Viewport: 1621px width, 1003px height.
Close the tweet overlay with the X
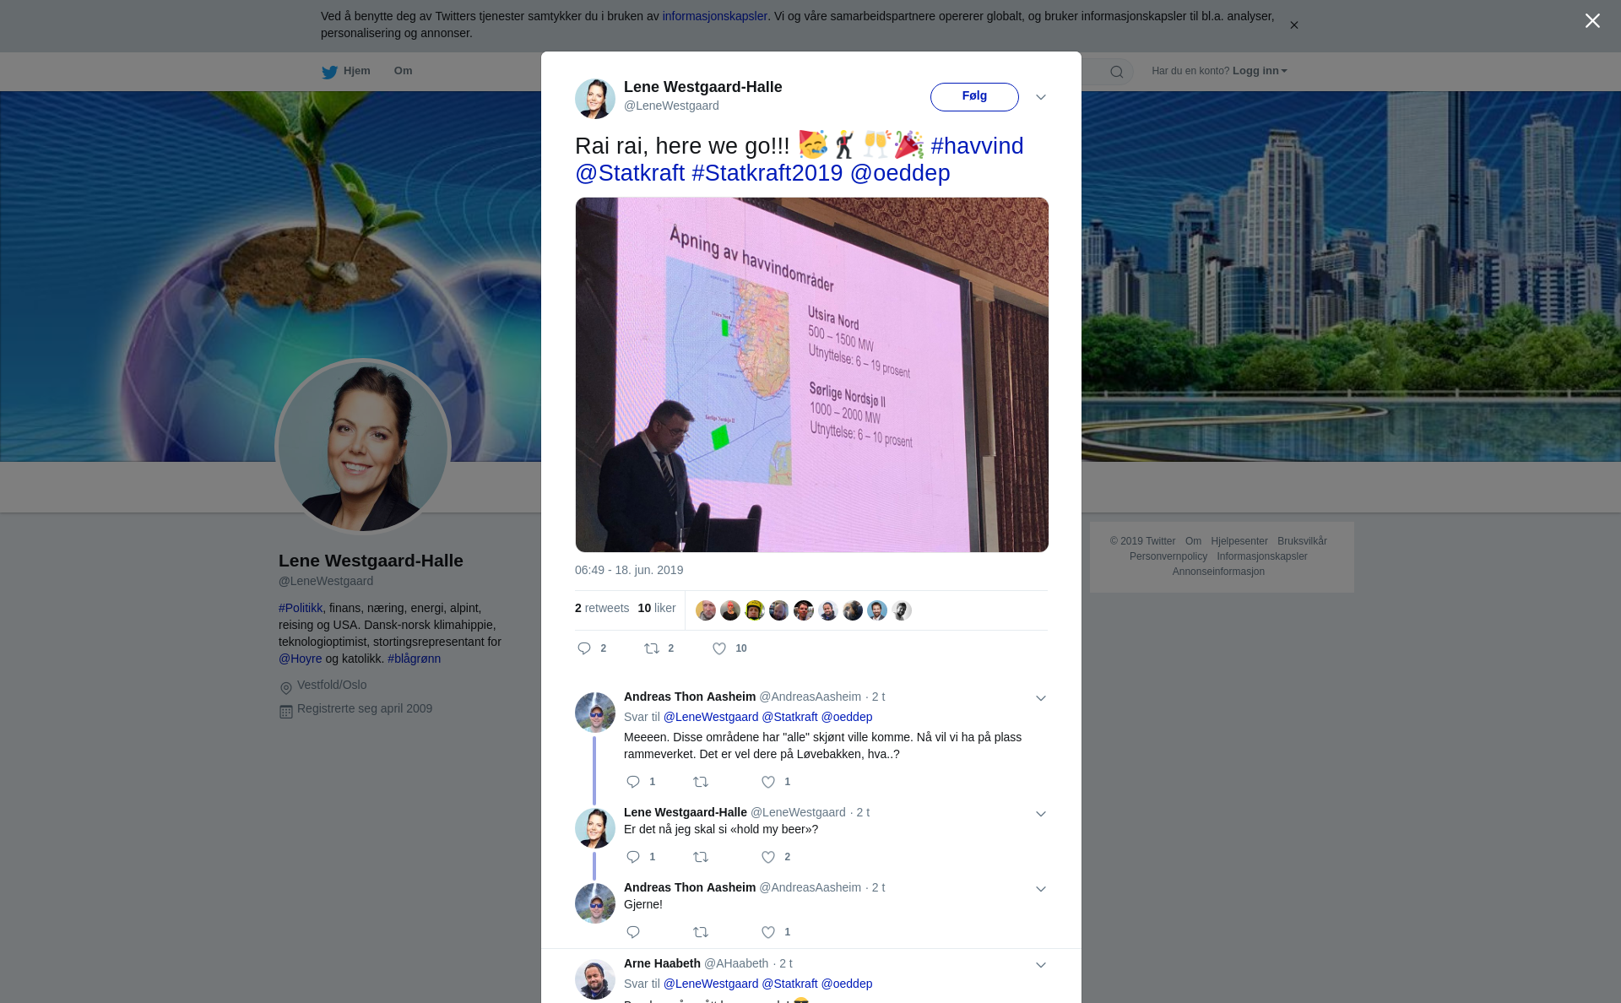[x=1592, y=21]
